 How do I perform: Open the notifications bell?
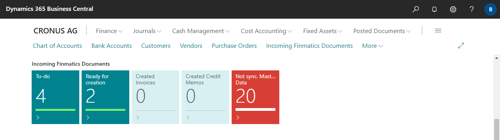pos(434,9)
